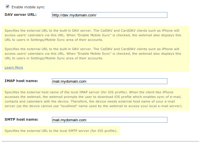The width and height of the screenshot is (202, 144).
Task: Click the "Enable mobile sync" label text
Action: tap(28, 7)
